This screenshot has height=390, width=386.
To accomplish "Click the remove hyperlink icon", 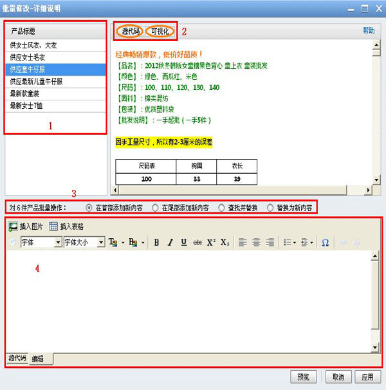I will tap(357, 242).
